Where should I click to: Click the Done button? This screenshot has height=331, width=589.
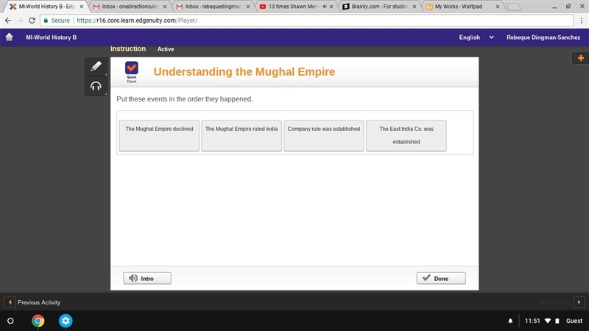click(441, 278)
